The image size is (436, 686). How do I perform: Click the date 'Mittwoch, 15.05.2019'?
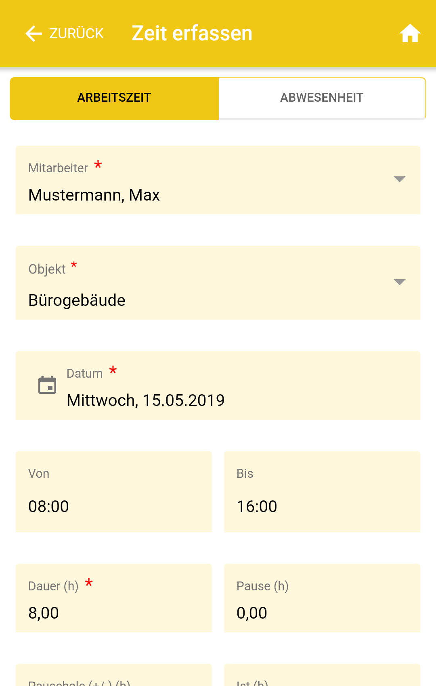pyautogui.click(x=145, y=400)
